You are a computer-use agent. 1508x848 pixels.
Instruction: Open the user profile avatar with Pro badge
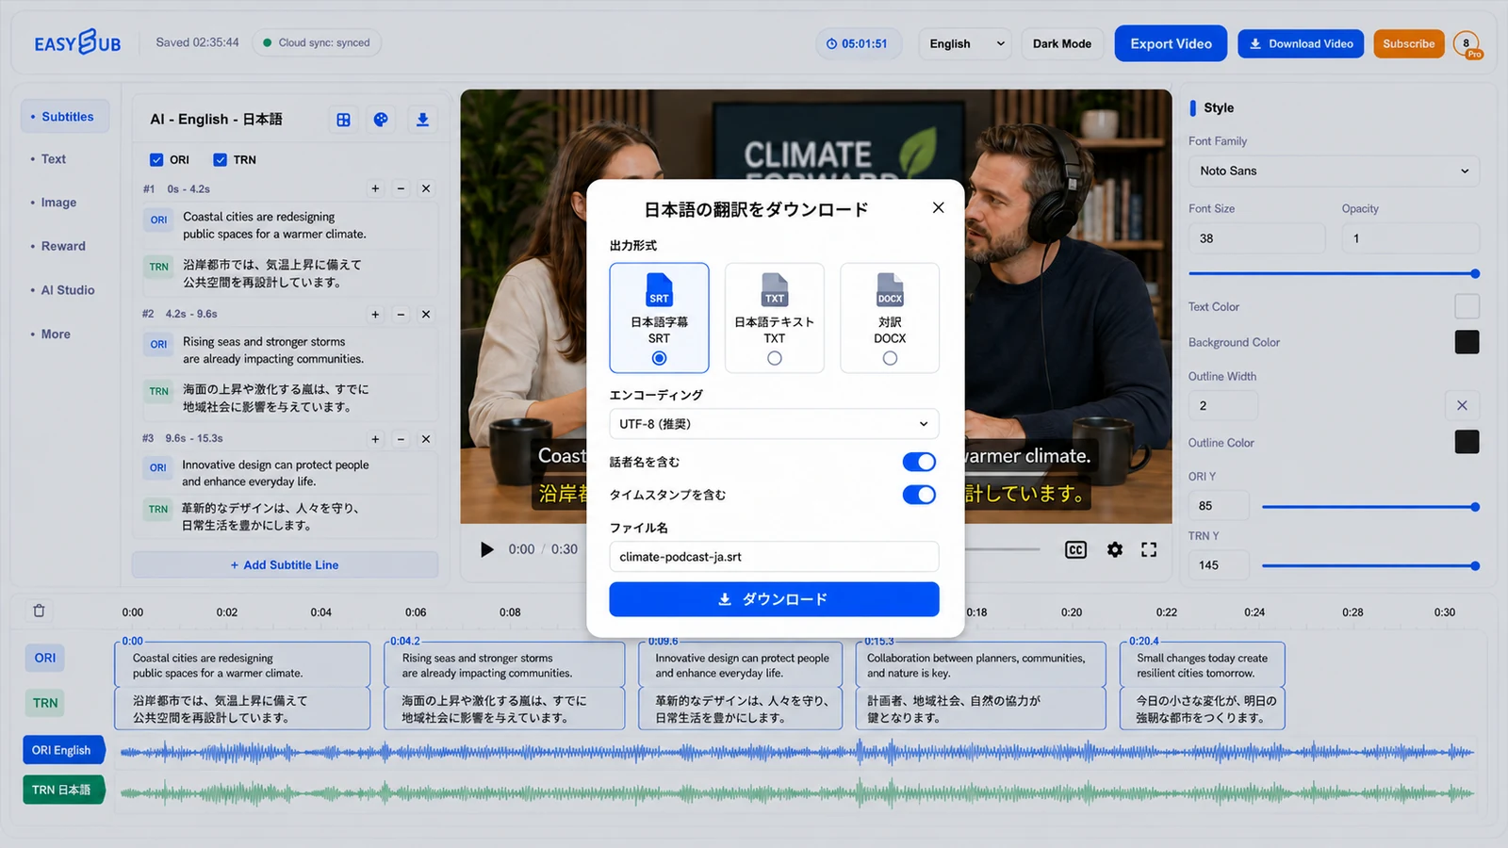(1467, 44)
